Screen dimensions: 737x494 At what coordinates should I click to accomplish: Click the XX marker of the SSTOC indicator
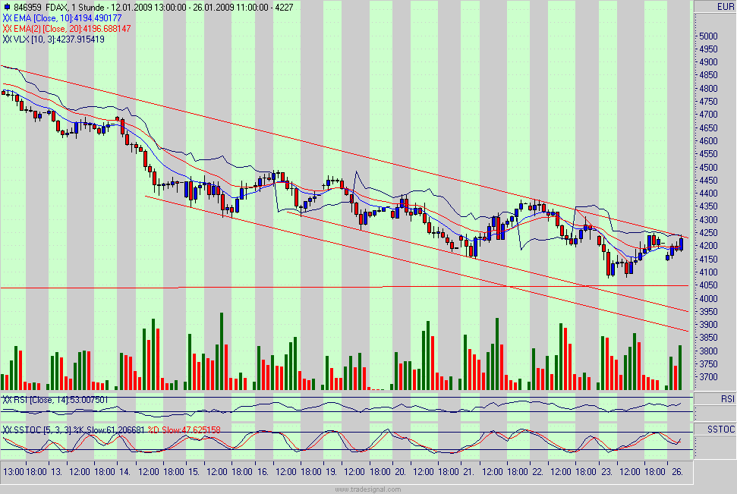[6, 429]
